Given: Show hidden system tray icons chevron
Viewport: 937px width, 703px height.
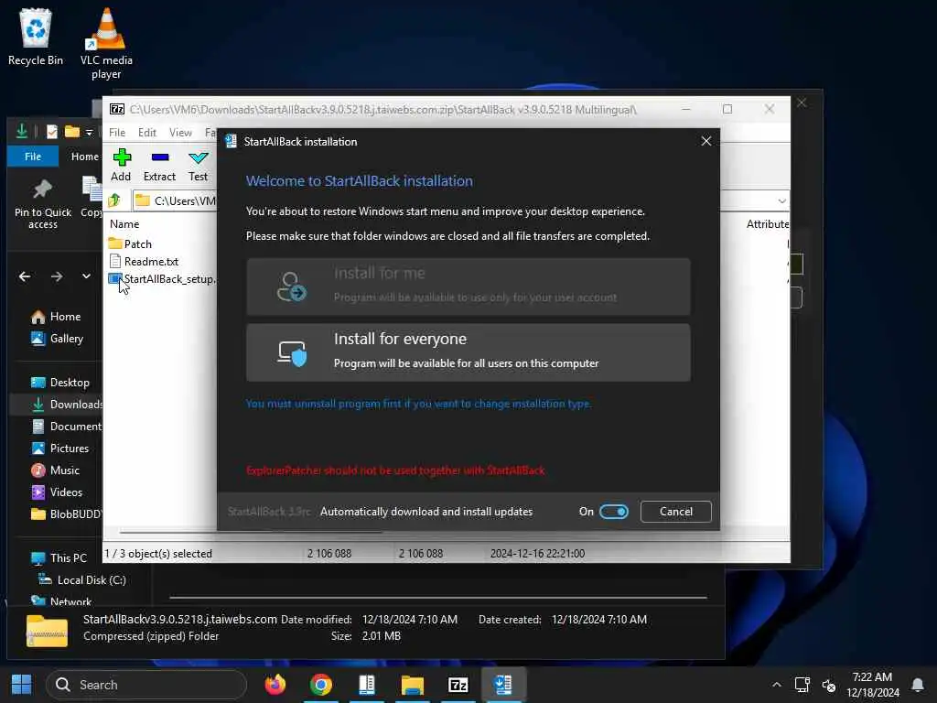Looking at the screenshot, I should click(x=776, y=685).
